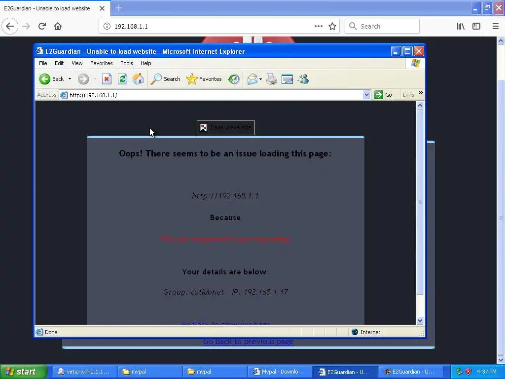Switch to the Firefox E2Guardian taskbar button
Viewport: 505px width, 379px height.
(x=410, y=372)
